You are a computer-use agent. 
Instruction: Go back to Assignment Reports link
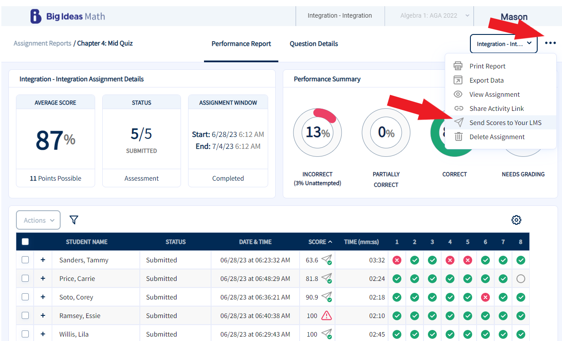(42, 43)
